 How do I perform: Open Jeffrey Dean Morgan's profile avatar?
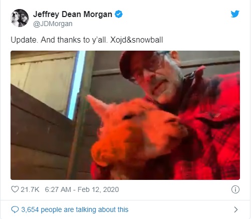20,18
